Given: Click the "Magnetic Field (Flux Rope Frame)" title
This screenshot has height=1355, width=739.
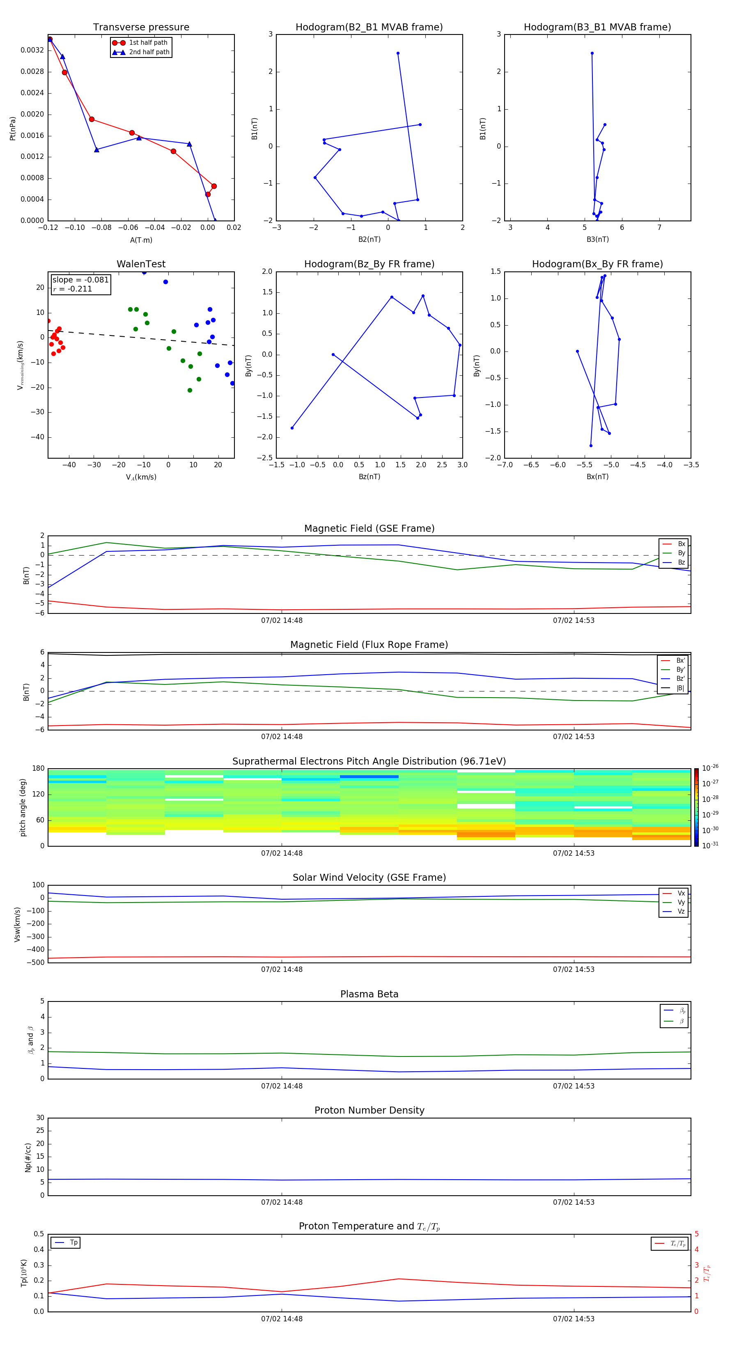Looking at the screenshot, I should (369, 645).
